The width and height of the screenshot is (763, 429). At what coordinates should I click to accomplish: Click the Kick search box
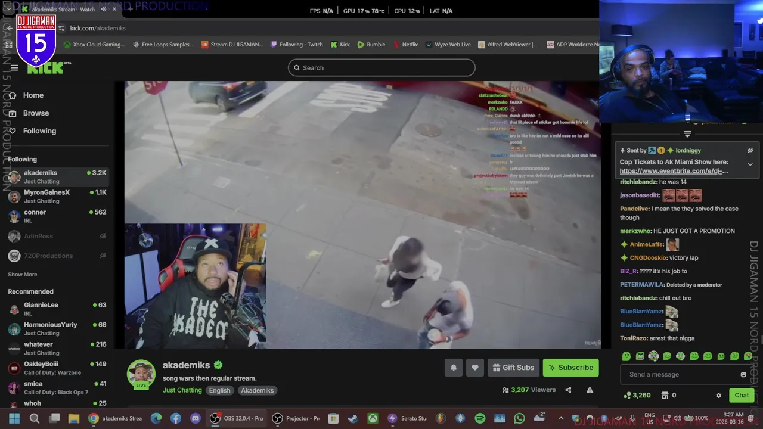[x=381, y=68]
